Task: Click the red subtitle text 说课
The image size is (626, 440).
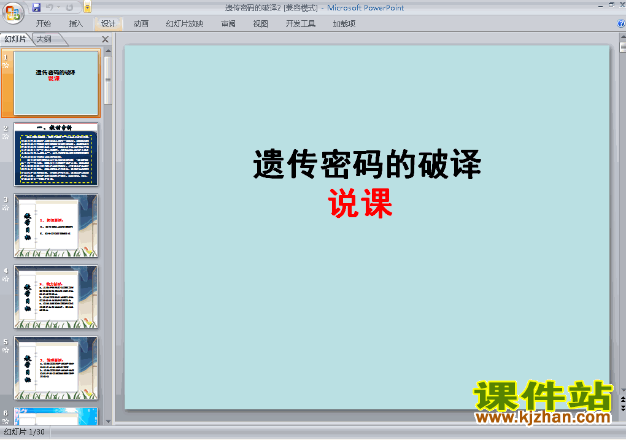Action: click(x=360, y=203)
